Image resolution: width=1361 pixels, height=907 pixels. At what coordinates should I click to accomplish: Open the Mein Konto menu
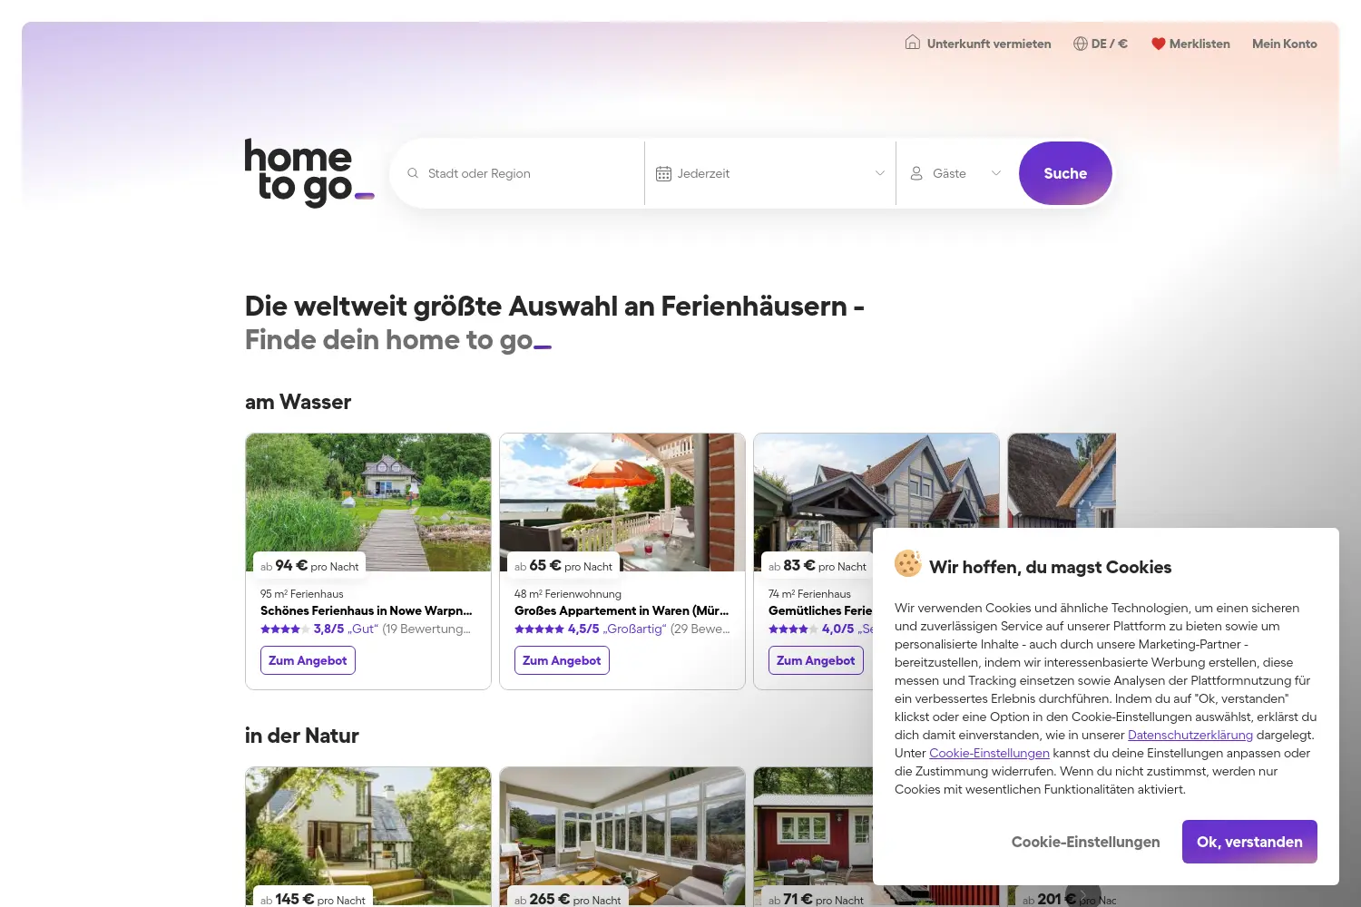click(x=1285, y=44)
